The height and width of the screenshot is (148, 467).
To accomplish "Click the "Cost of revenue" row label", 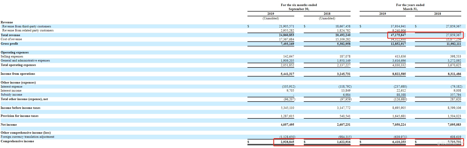I will pyautogui.click(x=11, y=39).
